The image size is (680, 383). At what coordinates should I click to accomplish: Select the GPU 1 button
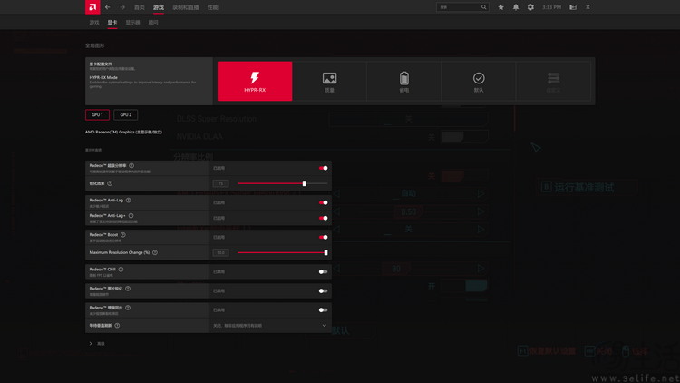(x=97, y=114)
